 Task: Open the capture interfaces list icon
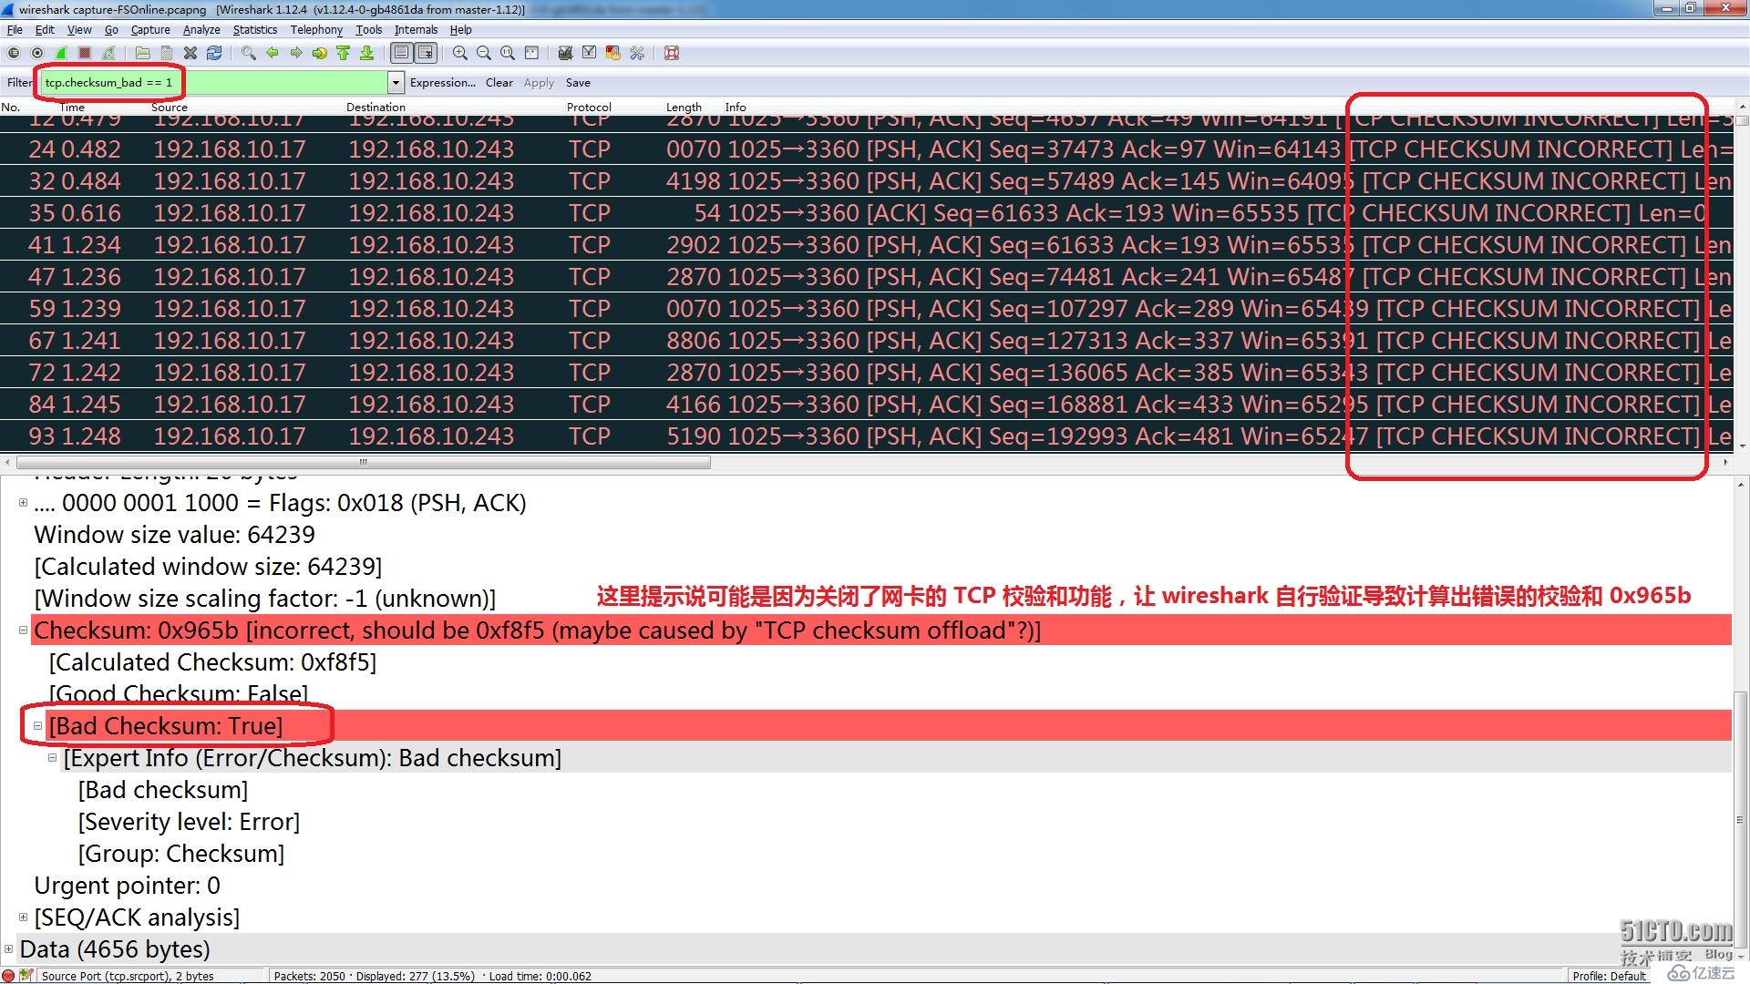14,53
